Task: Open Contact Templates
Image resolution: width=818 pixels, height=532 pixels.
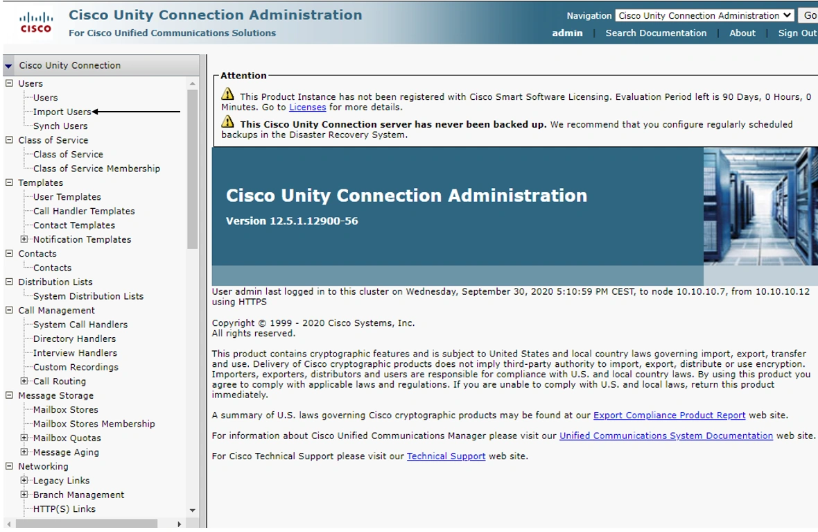Action: 74,225
